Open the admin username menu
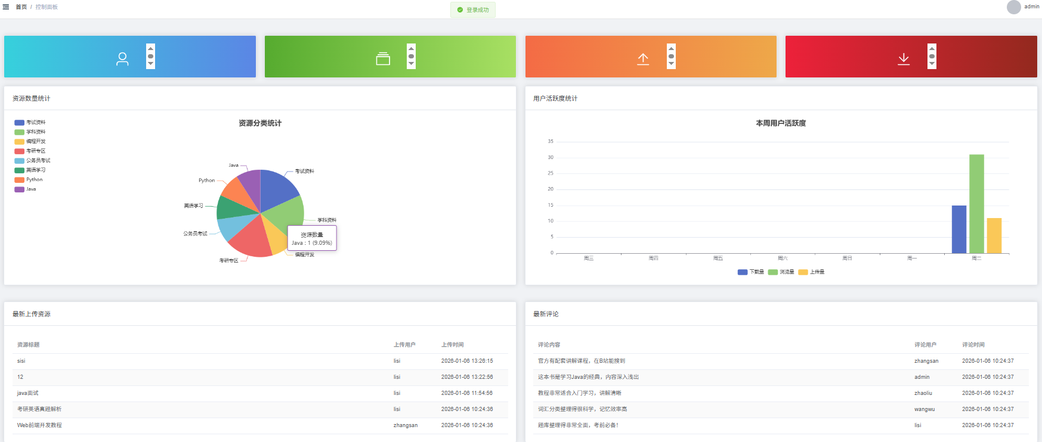Viewport: 1042px width, 442px height. coord(1032,7)
